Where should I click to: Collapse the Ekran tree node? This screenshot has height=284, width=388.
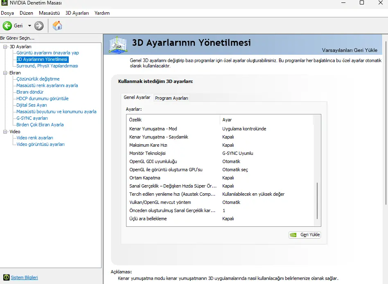5,73
